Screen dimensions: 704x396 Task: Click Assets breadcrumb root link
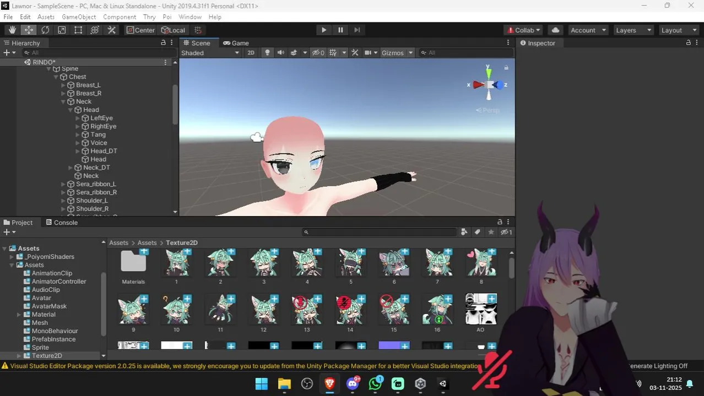pos(118,243)
